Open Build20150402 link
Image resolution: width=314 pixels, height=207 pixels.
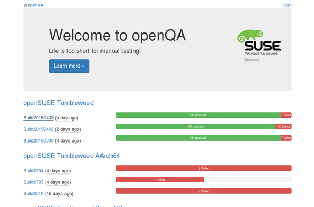pyautogui.click(x=38, y=129)
